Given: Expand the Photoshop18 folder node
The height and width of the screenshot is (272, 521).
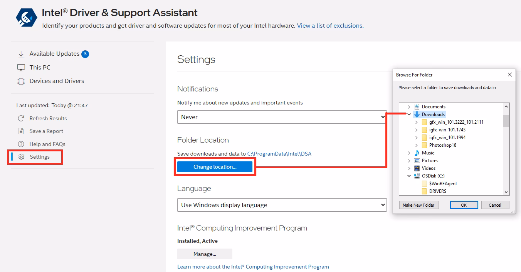Looking at the screenshot, I should coord(417,145).
